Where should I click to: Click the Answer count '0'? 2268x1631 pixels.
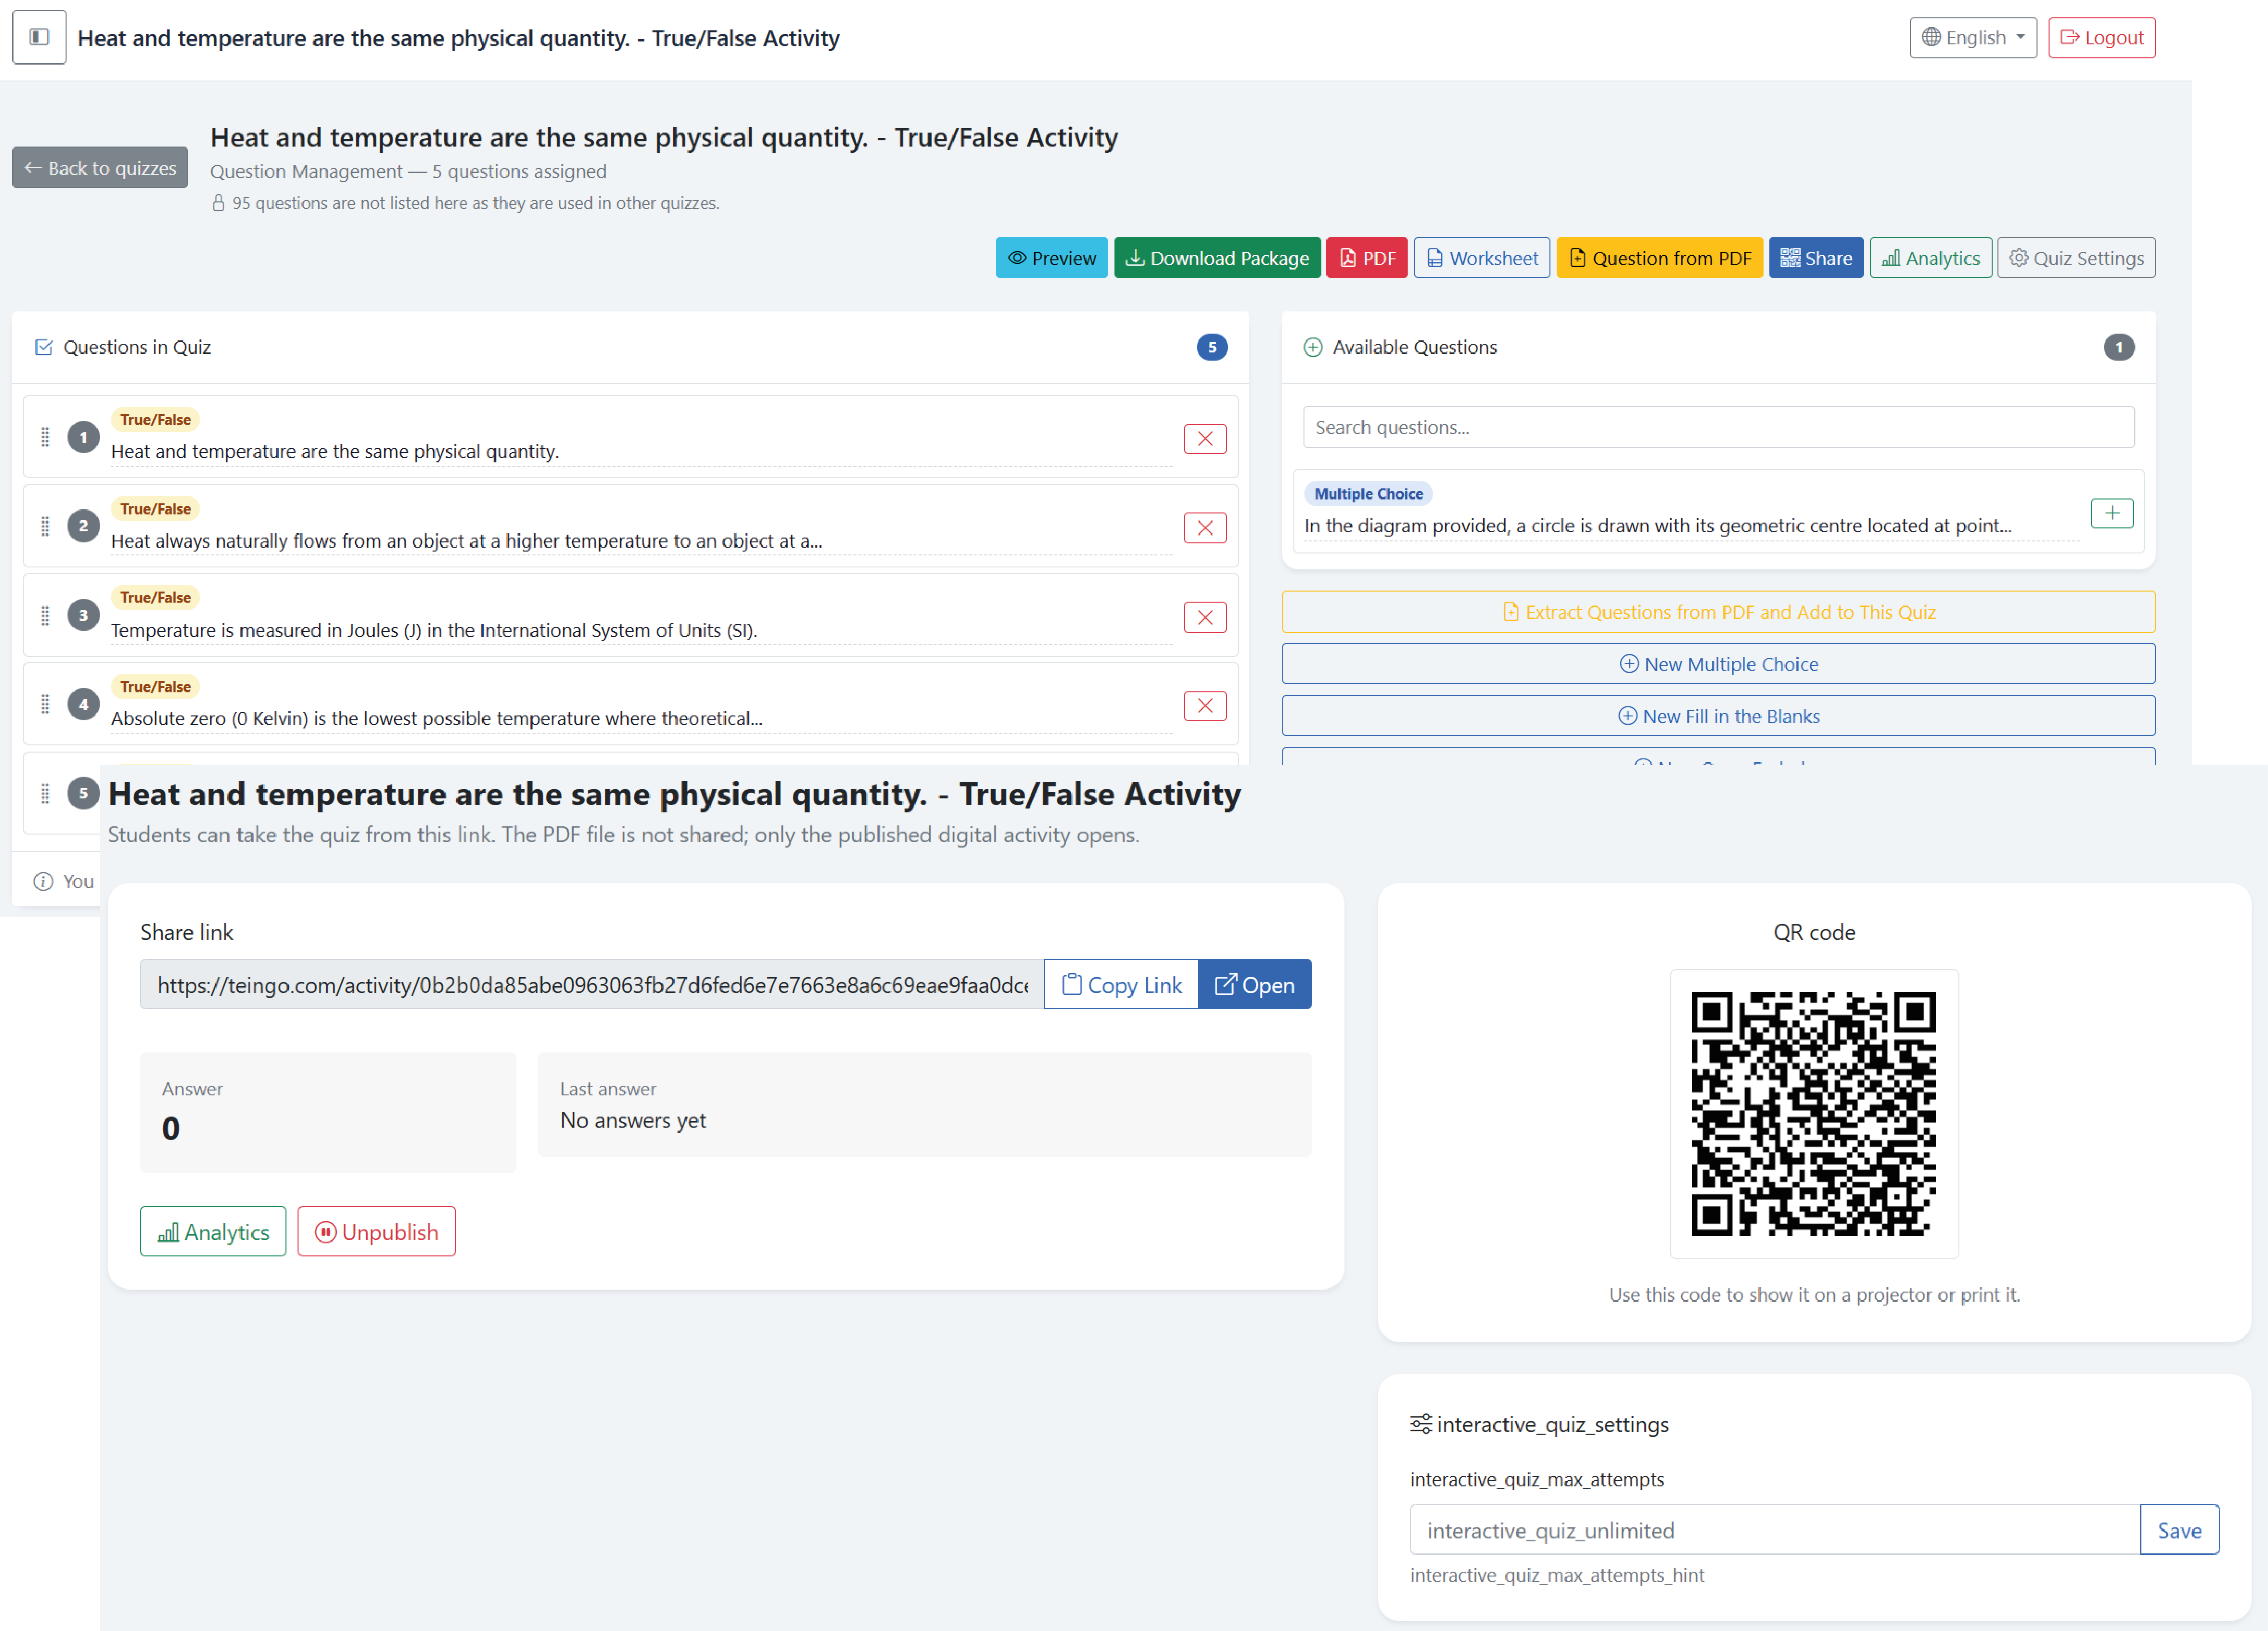click(171, 1128)
